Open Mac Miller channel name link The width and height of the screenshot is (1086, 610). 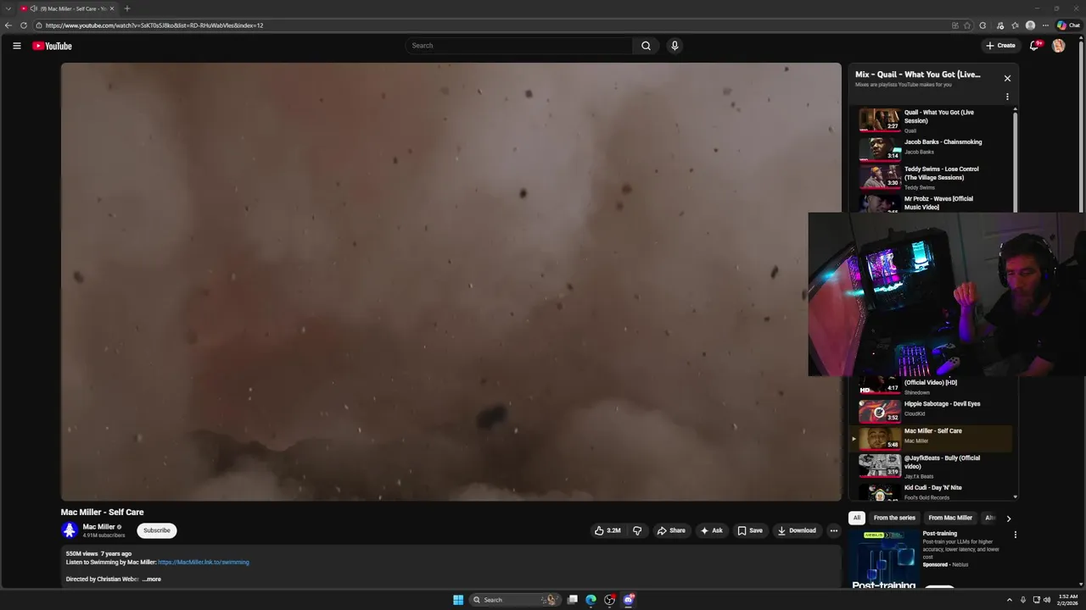98,527
